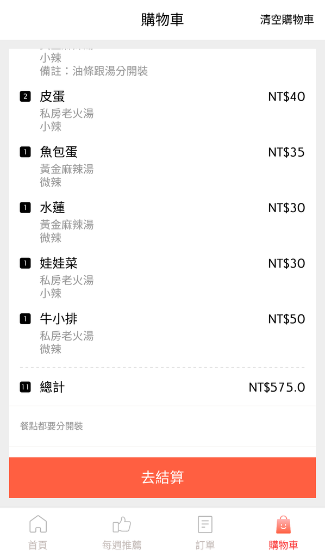Open the 娃娃菜 item details

pyautogui.click(x=162, y=277)
